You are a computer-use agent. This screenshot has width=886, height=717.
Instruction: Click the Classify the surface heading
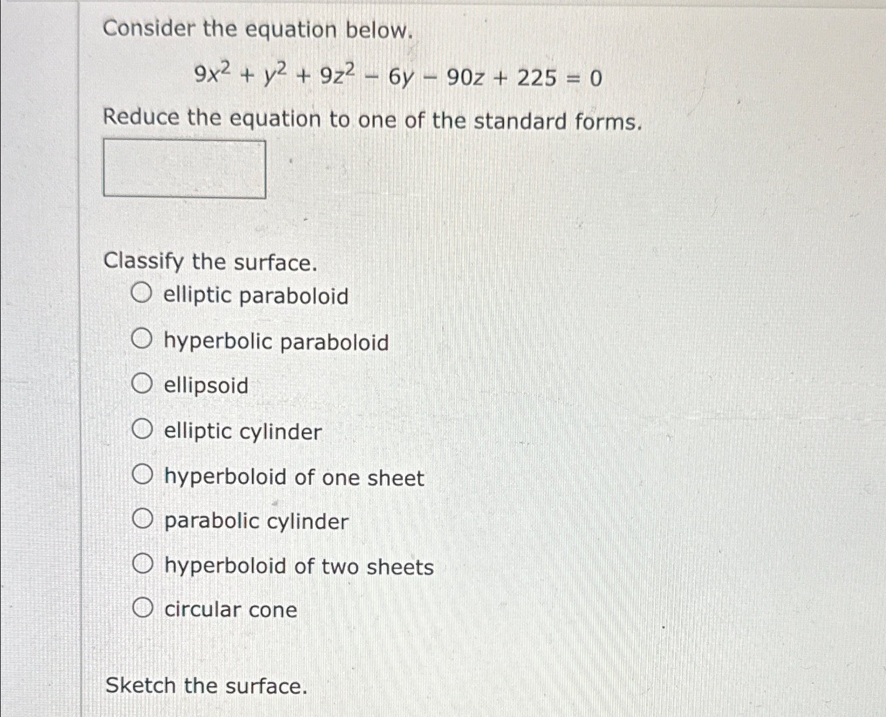tap(209, 262)
